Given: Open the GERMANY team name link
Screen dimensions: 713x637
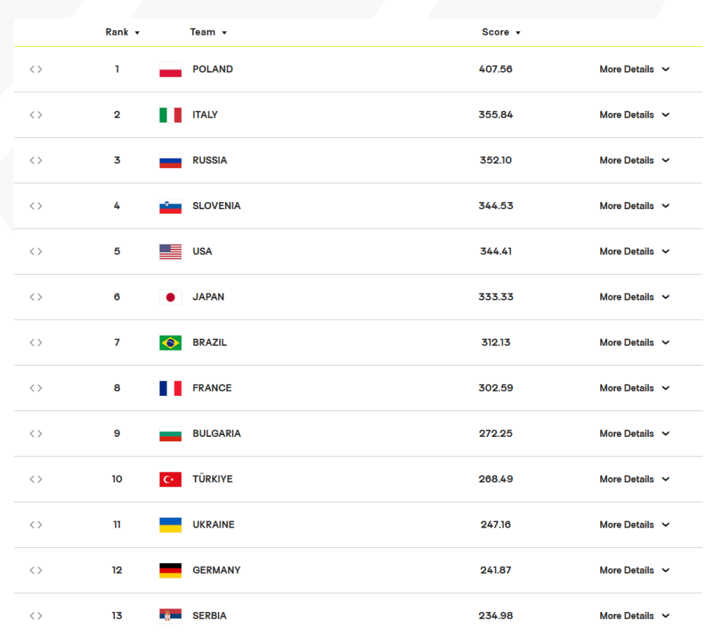Looking at the screenshot, I should point(217,570).
